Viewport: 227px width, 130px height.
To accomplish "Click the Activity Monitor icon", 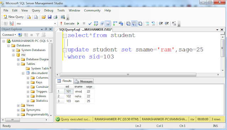I will [x=63, y=17].
